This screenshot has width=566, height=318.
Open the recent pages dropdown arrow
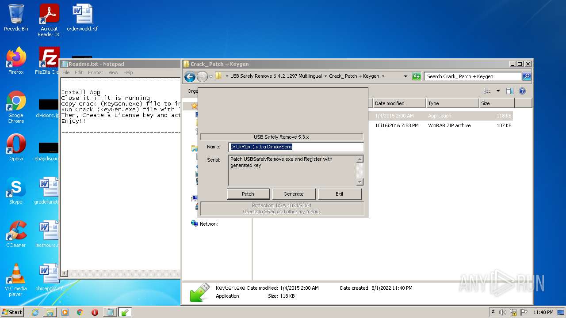211,76
